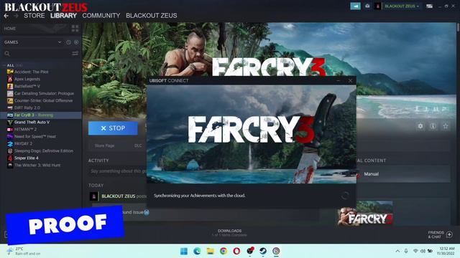The height and width of the screenshot is (258, 460).
Task: Sort by recent activity clock icon
Action: point(68,42)
